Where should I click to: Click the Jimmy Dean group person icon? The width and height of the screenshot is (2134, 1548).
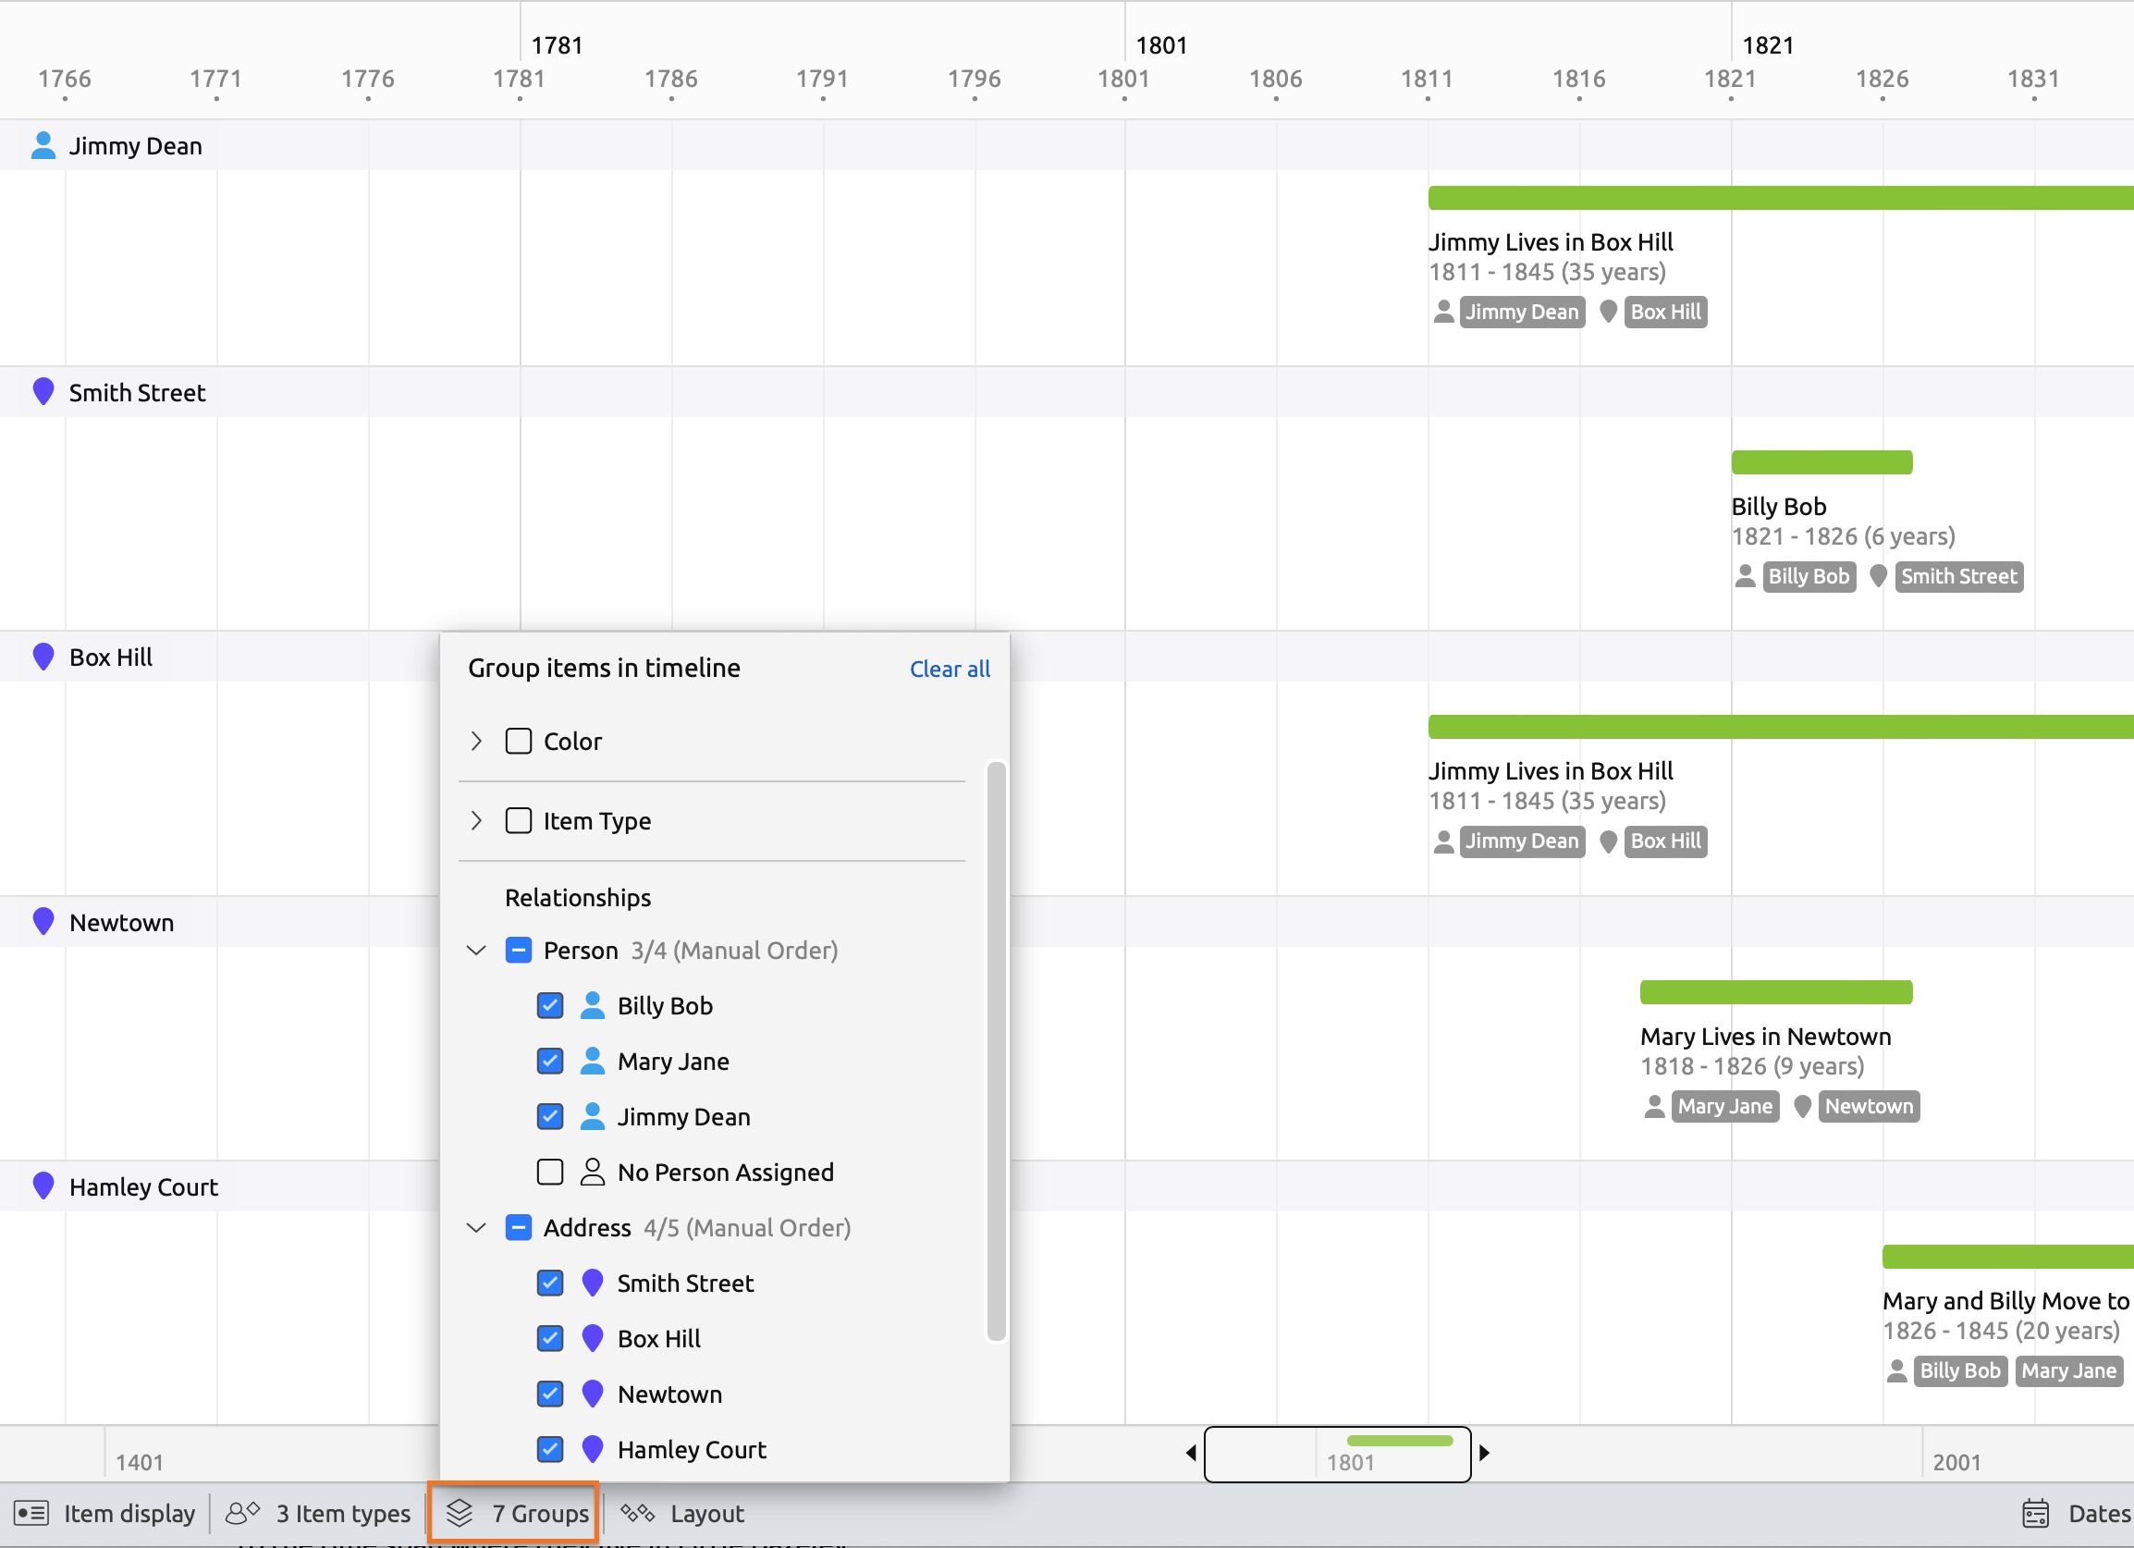click(43, 146)
